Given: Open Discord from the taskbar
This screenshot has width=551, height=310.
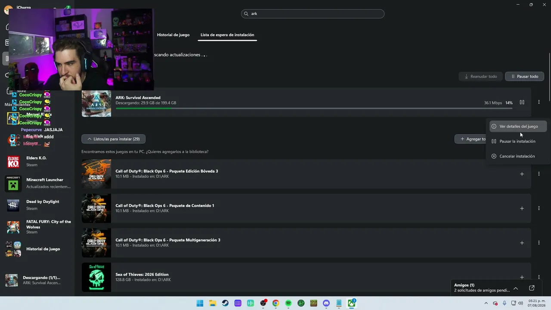Looking at the screenshot, I should (x=326, y=303).
